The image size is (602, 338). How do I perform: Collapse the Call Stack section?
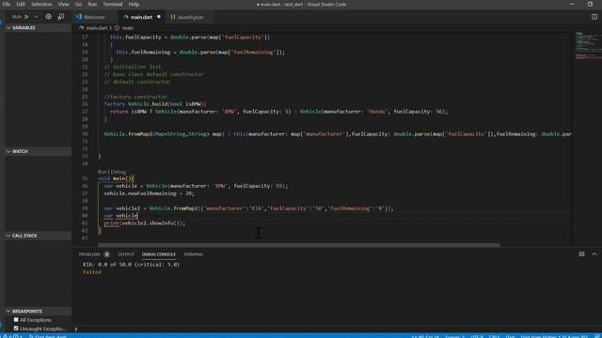38,236
